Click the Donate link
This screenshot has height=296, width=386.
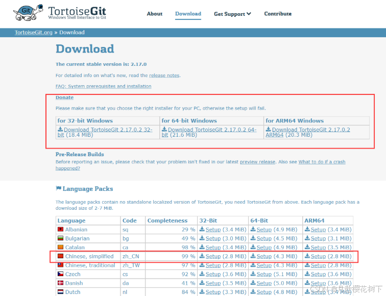(64, 97)
